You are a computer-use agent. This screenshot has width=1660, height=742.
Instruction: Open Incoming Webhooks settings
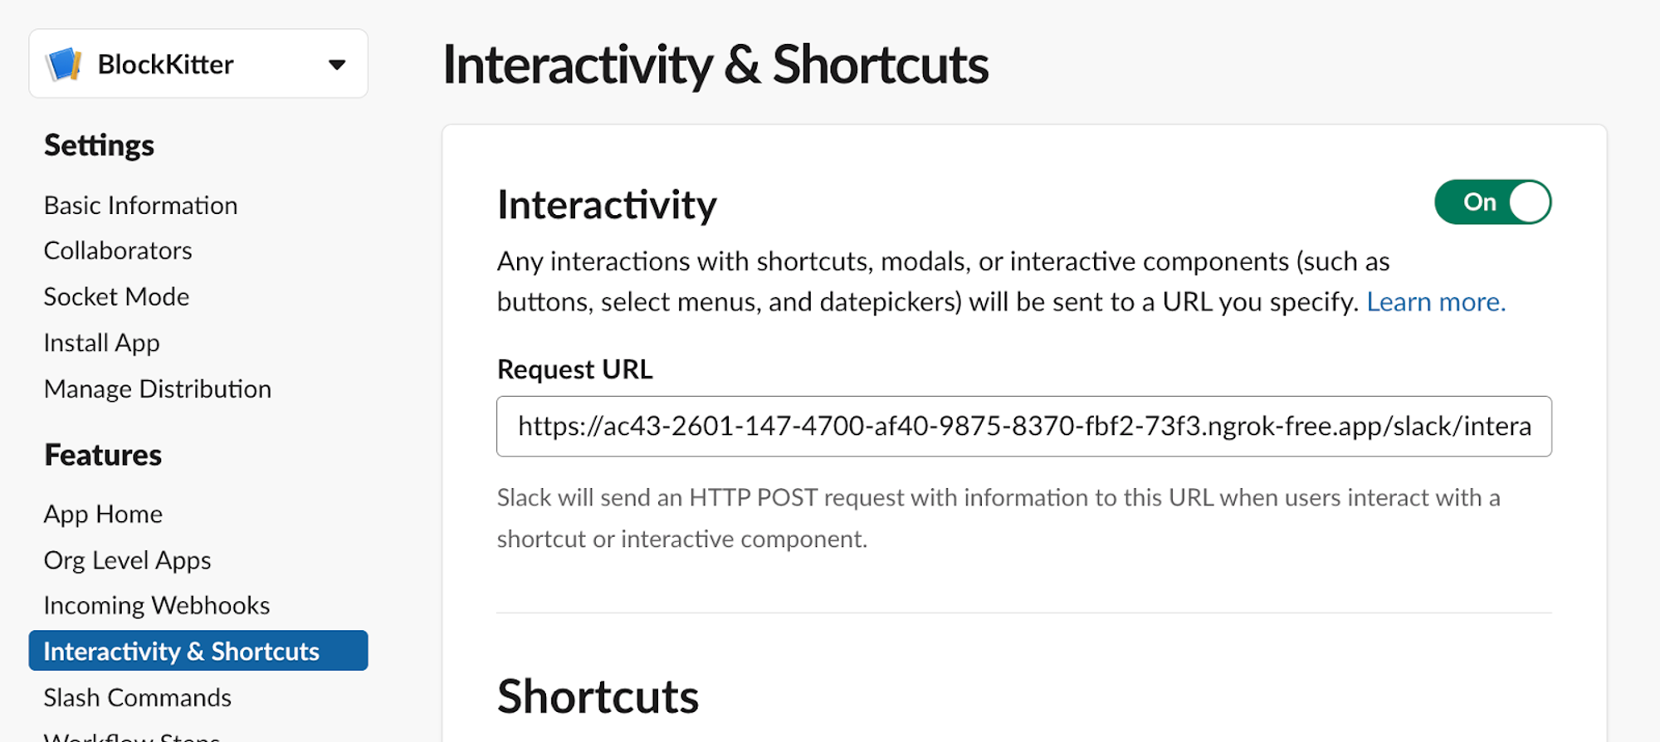click(156, 605)
